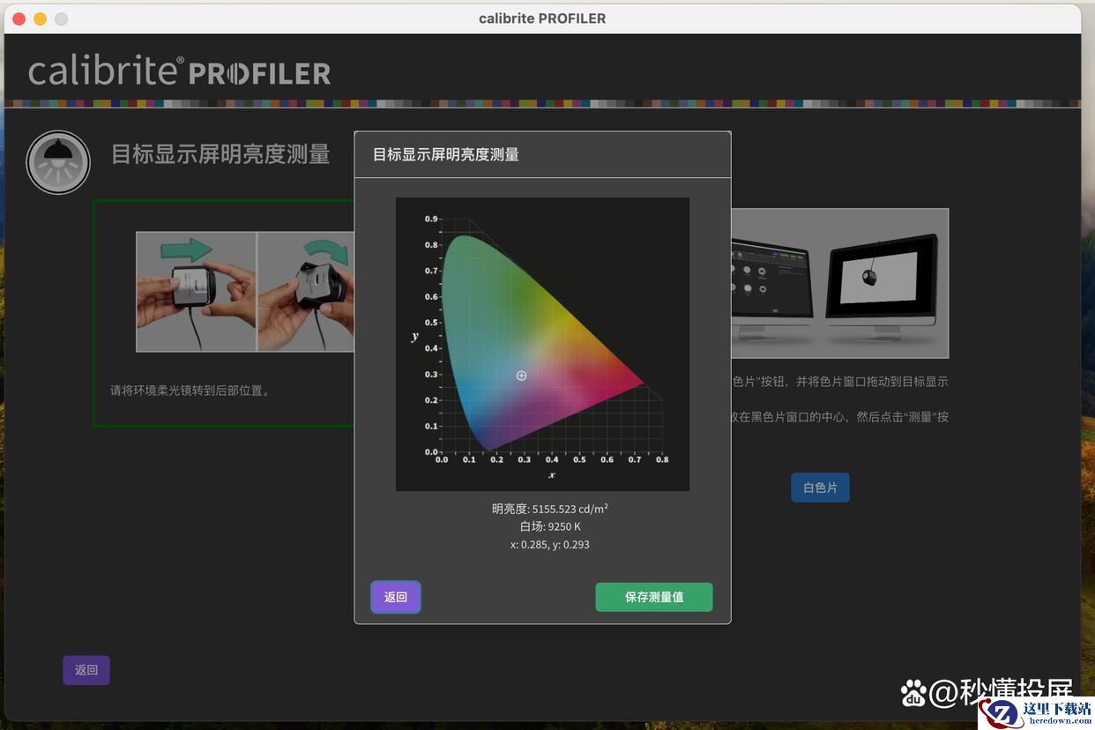Viewport: 1095px width, 730px height.
Task: Select the 白场: 9250 K value
Action: coord(550,526)
